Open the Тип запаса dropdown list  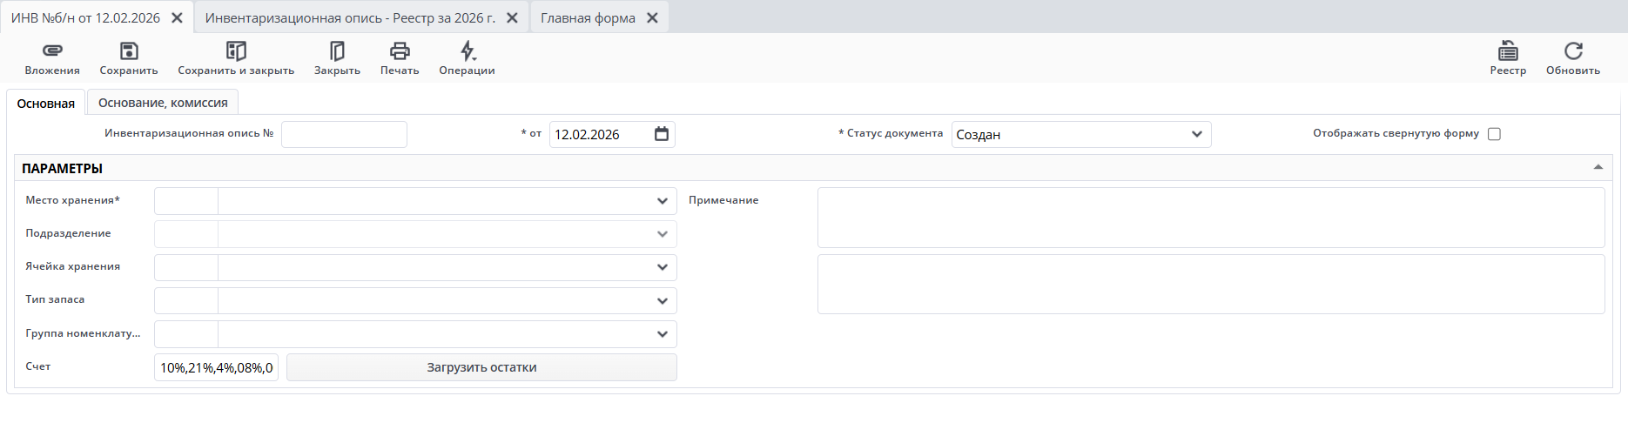pyautogui.click(x=663, y=301)
